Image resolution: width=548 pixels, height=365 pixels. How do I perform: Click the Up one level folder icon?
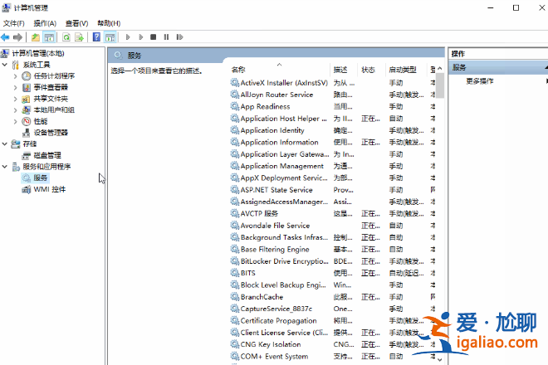(x=36, y=37)
